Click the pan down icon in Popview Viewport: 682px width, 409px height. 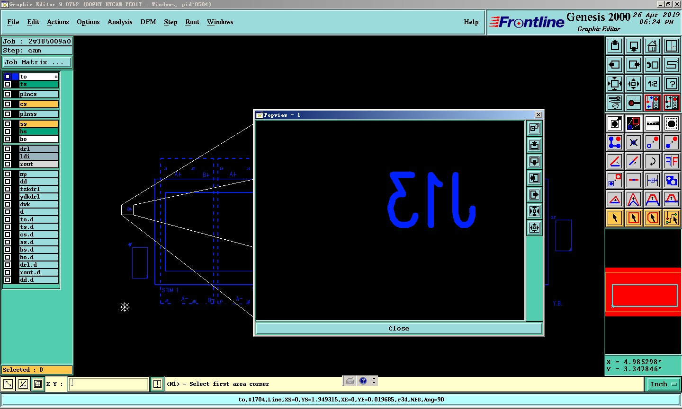[x=534, y=162]
